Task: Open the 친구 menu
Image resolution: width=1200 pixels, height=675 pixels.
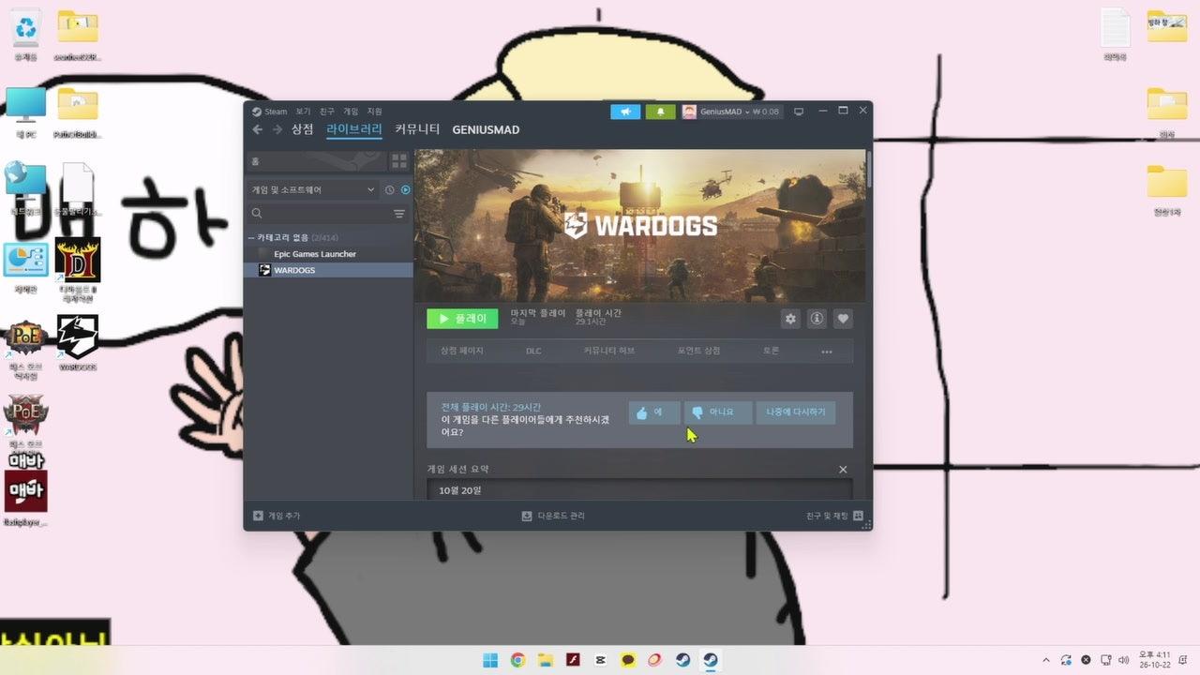Action: tap(327, 112)
